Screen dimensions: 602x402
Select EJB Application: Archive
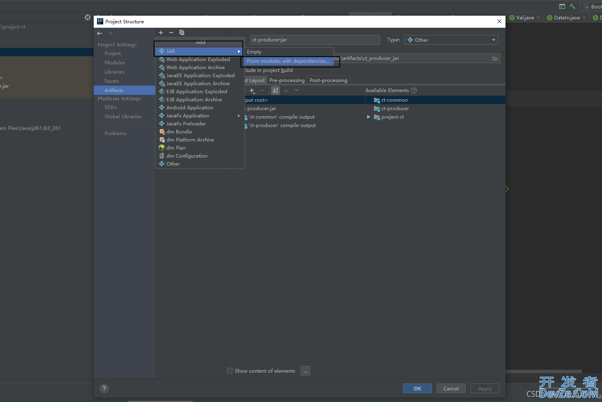click(200, 100)
